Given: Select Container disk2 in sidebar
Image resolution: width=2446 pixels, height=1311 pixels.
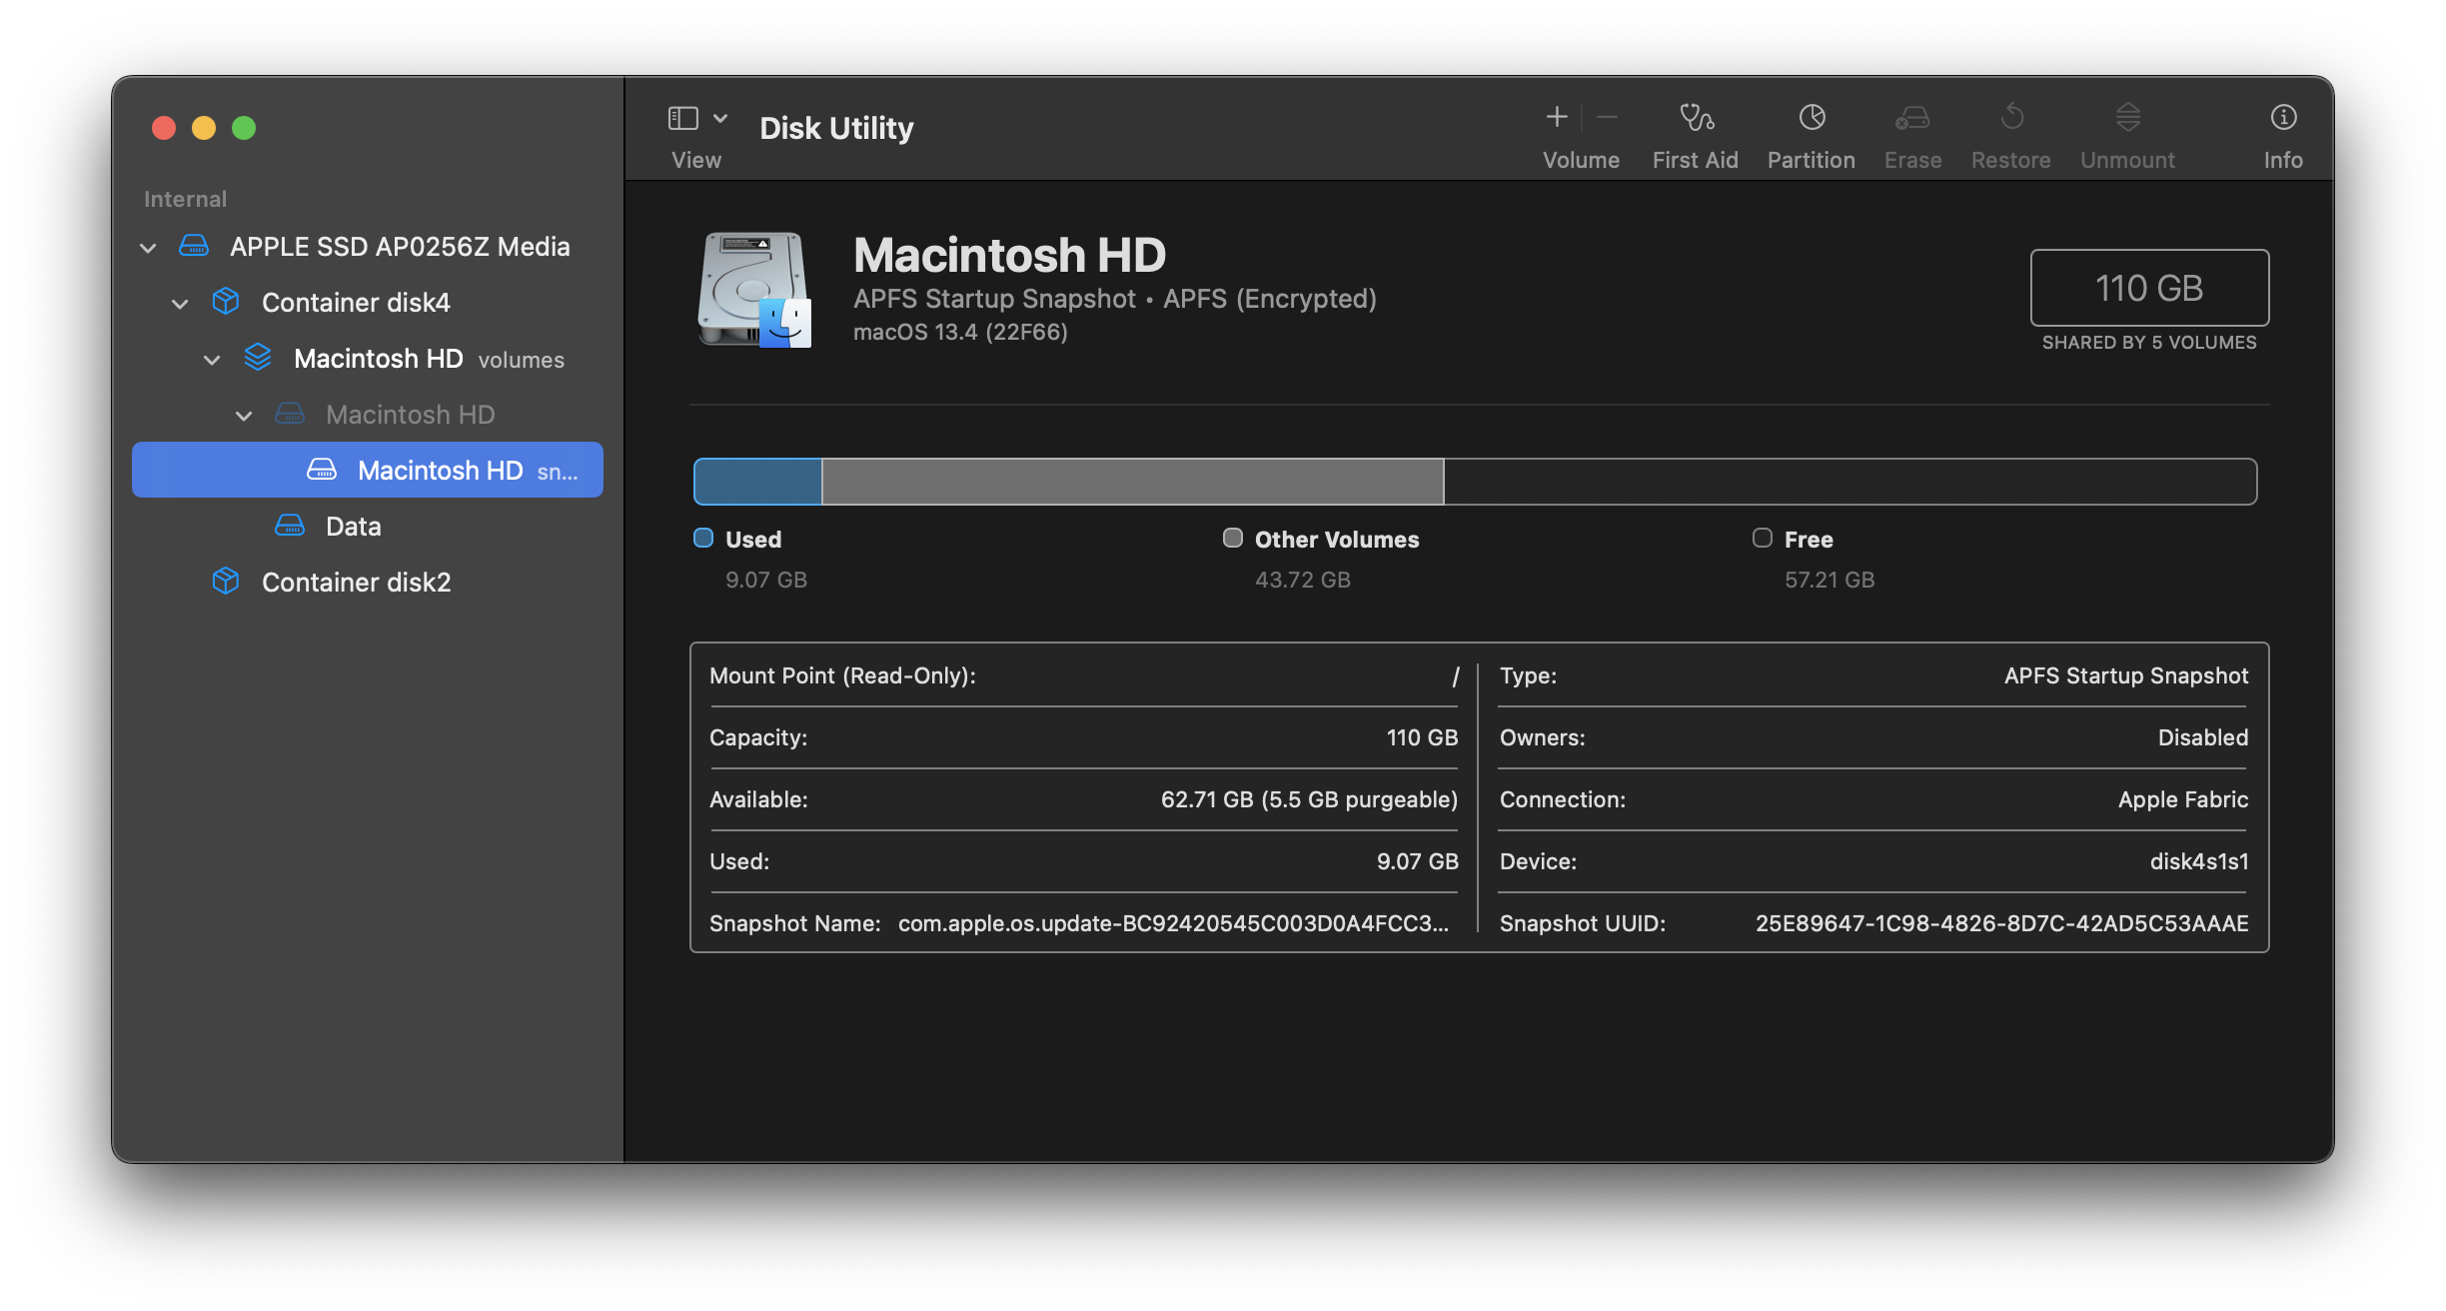Looking at the screenshot, I should tap(356, 583).
